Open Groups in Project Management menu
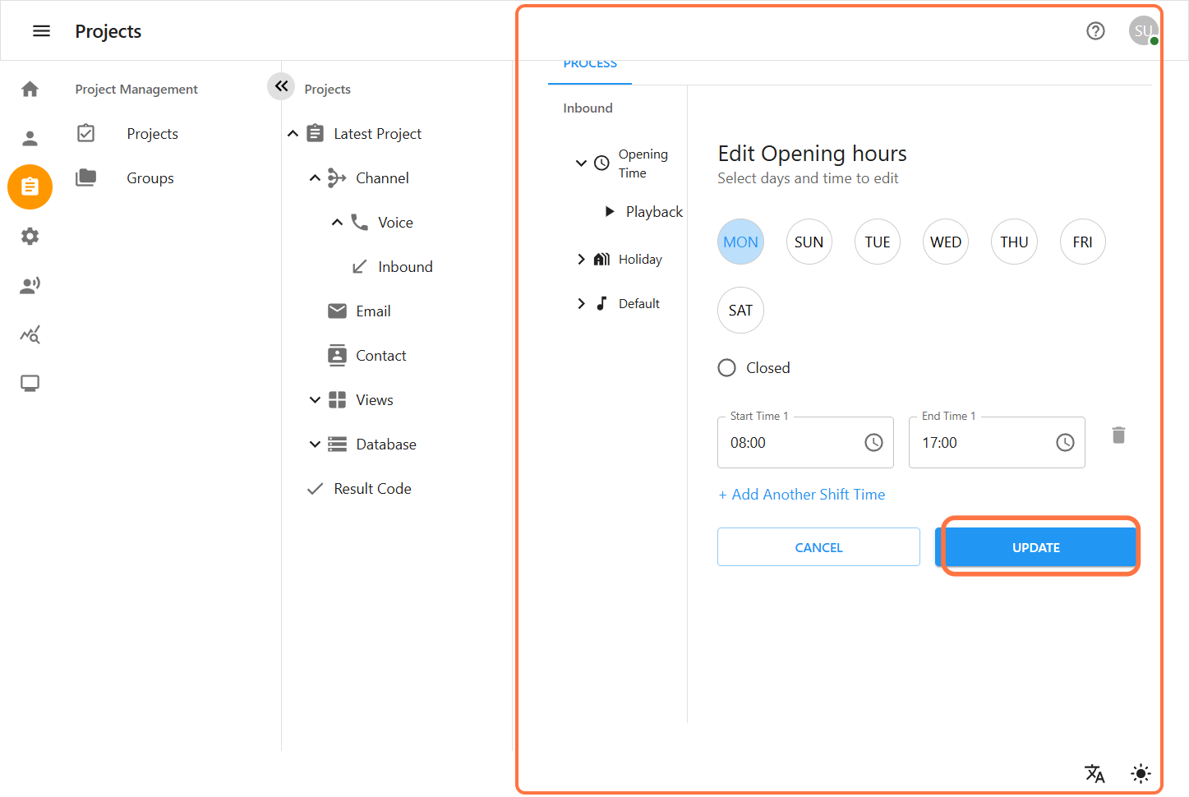 150,178
